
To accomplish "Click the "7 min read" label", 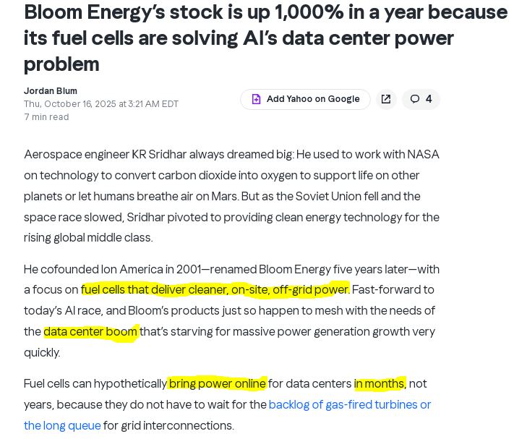I will (x=46, y=117).
